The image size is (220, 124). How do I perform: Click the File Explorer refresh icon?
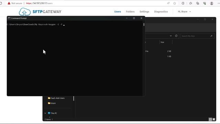(x=176, y=36)
